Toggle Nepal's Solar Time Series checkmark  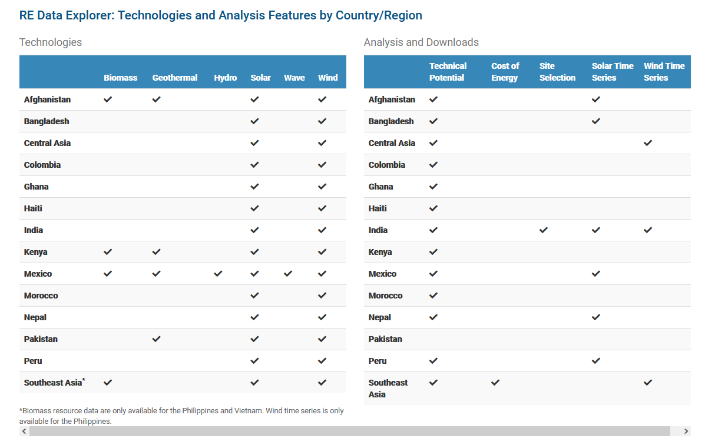click(595, 317)
